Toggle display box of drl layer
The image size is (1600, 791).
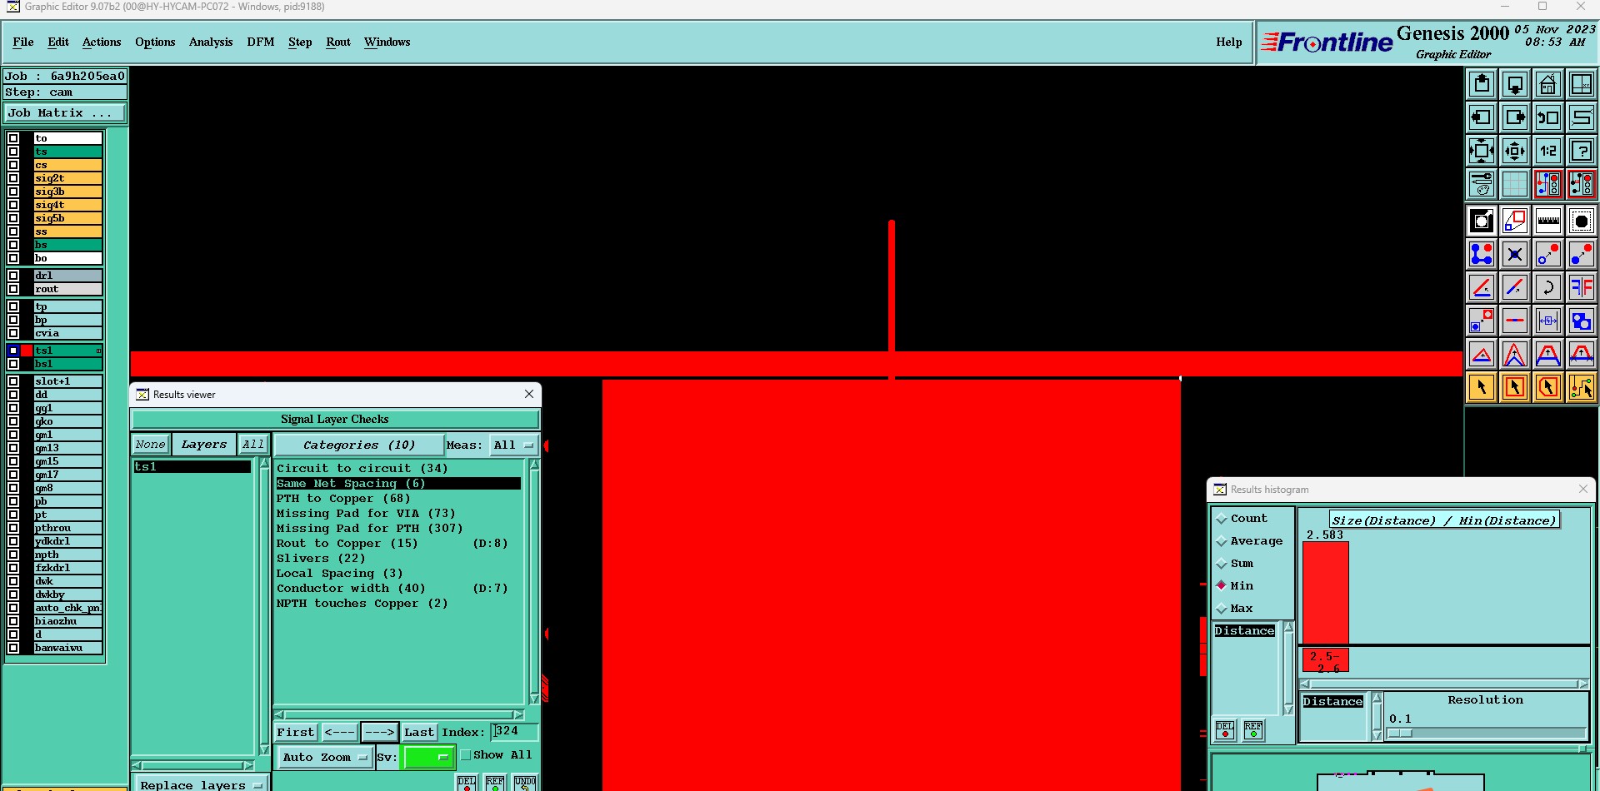[x=13, y=276]
